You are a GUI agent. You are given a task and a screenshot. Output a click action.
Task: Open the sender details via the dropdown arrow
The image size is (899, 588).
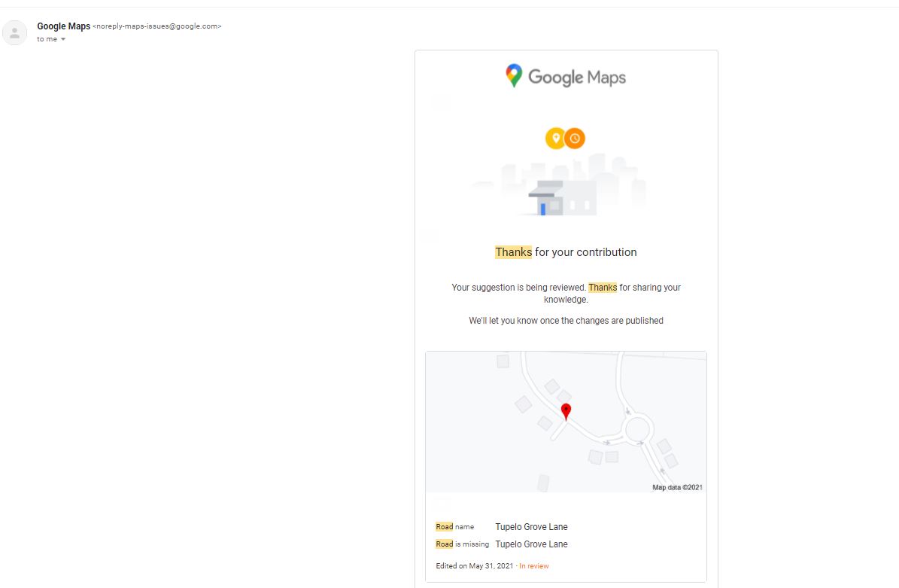tap(63, 39)
